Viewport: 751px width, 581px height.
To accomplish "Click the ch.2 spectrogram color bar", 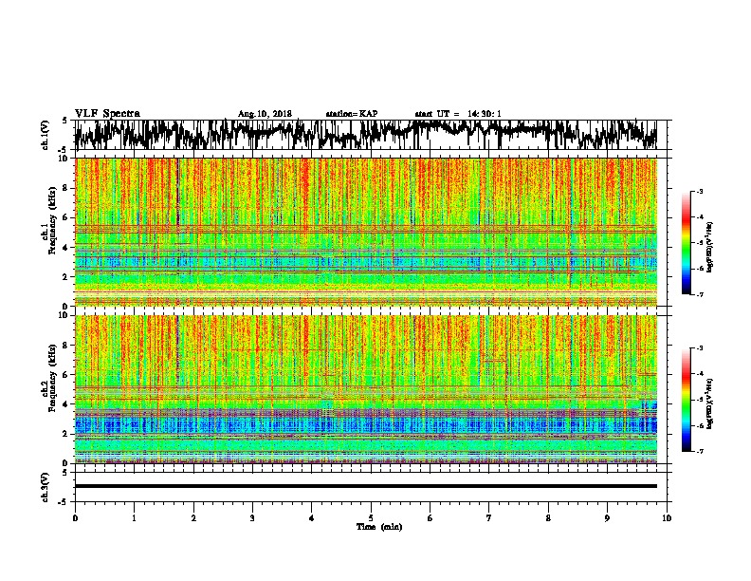I will coord(686,400).
